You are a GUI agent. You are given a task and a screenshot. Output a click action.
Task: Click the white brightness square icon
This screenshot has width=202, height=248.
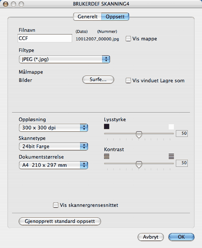[171, 127]
